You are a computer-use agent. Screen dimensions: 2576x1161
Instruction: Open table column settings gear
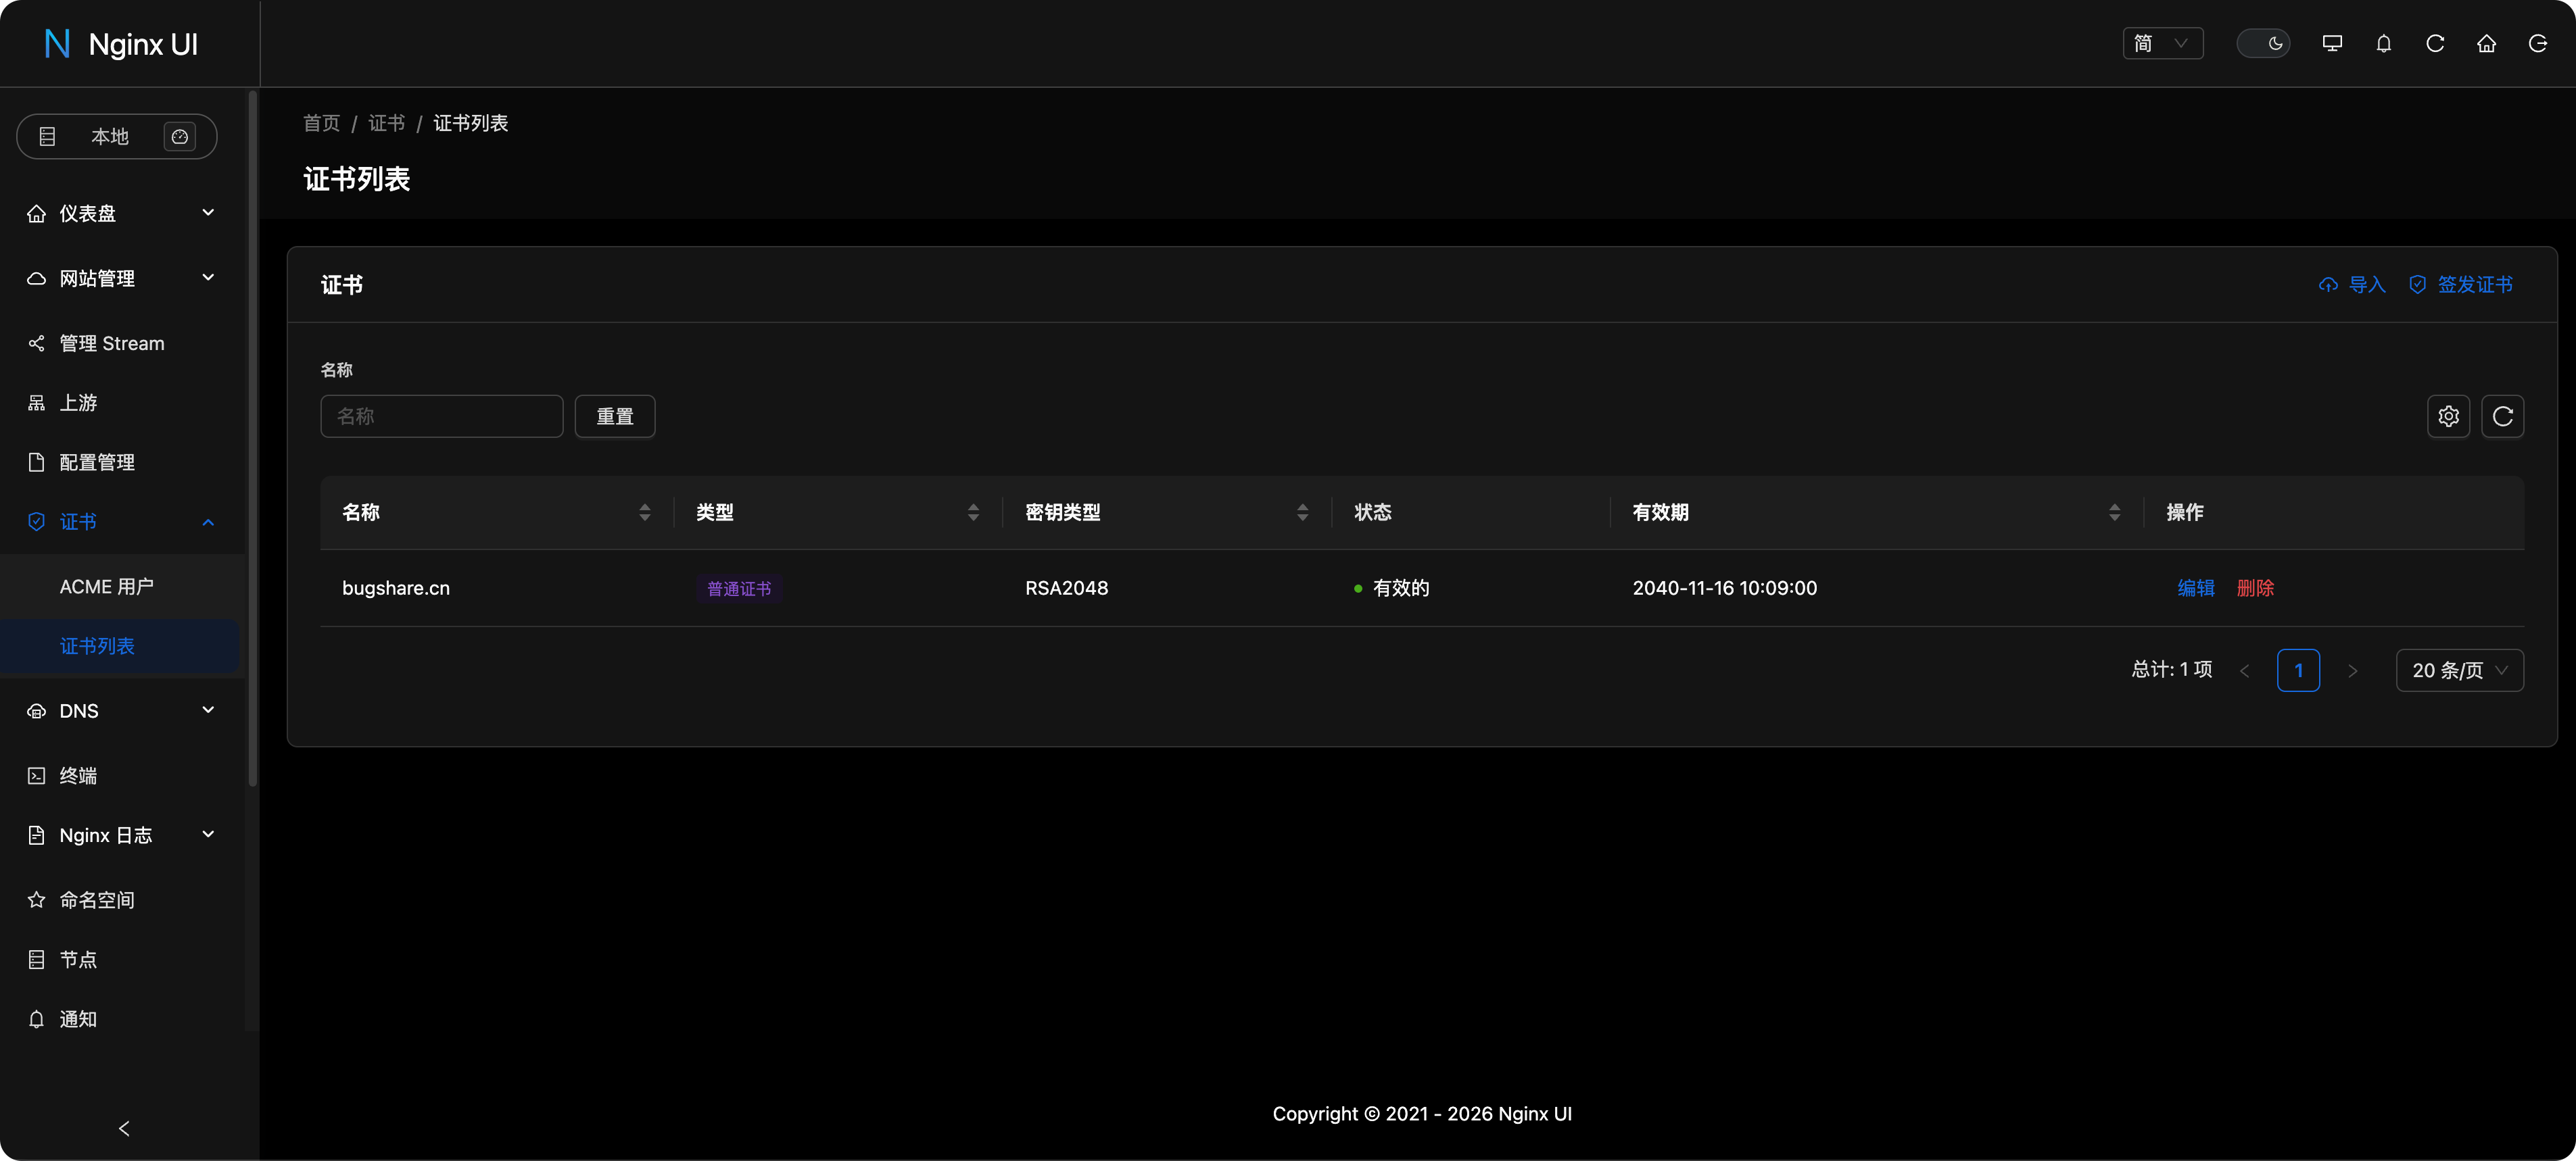pos(2448,417)
